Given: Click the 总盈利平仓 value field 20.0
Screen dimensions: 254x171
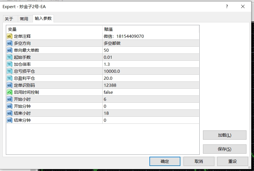Looking at the screenshot, I should (151, 78).
